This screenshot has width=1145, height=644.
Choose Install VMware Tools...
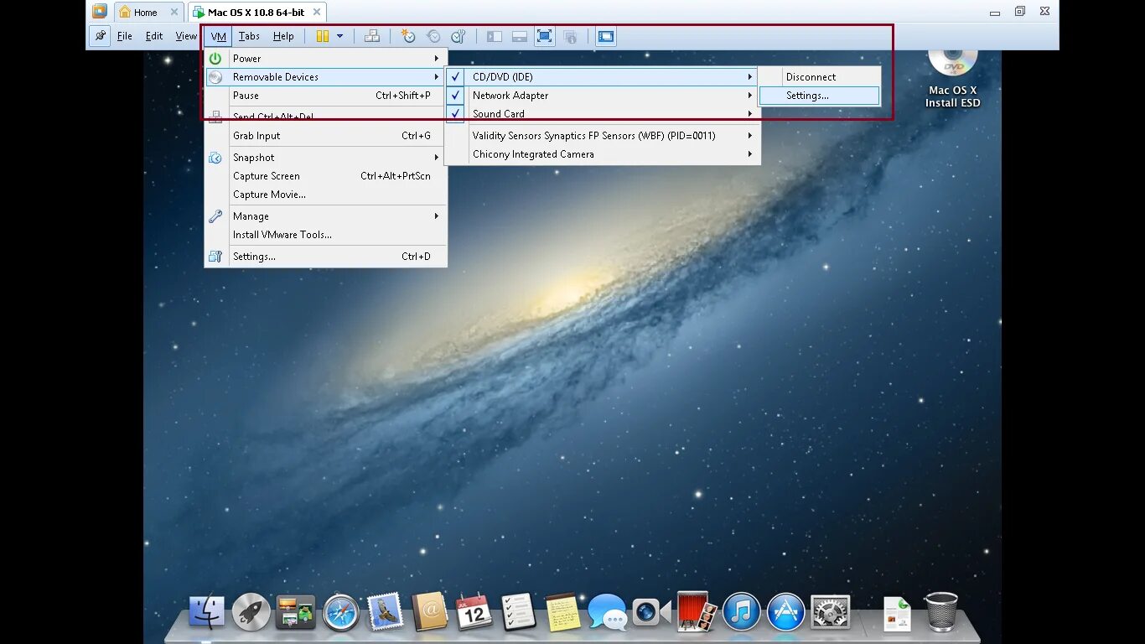[326, 235]
